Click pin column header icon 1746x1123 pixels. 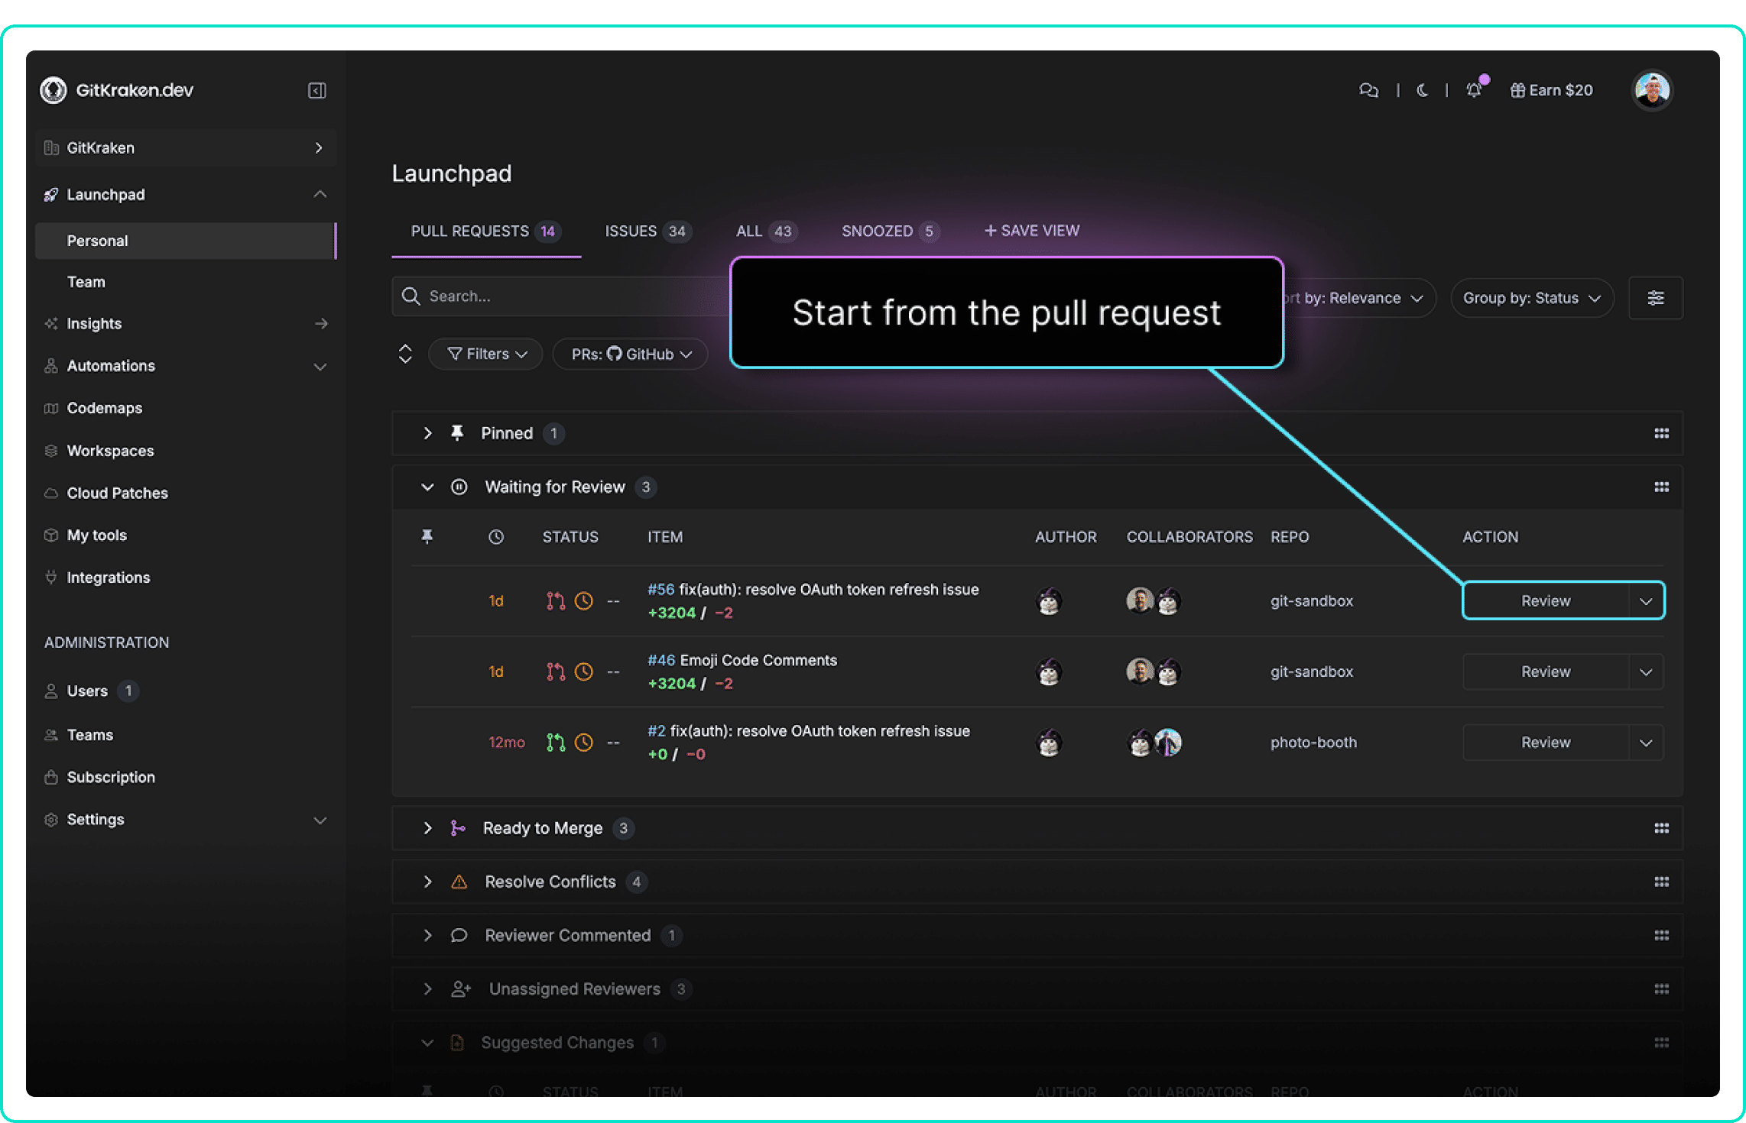tap(427, 537)
